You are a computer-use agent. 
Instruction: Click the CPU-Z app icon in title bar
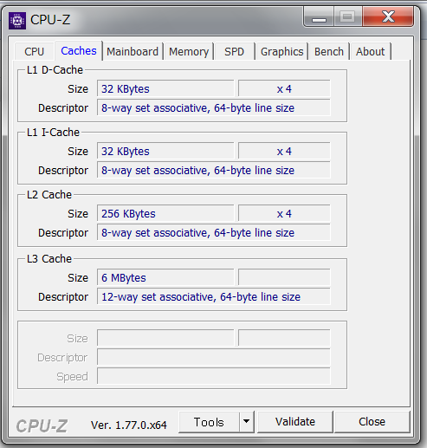(17, 21)
